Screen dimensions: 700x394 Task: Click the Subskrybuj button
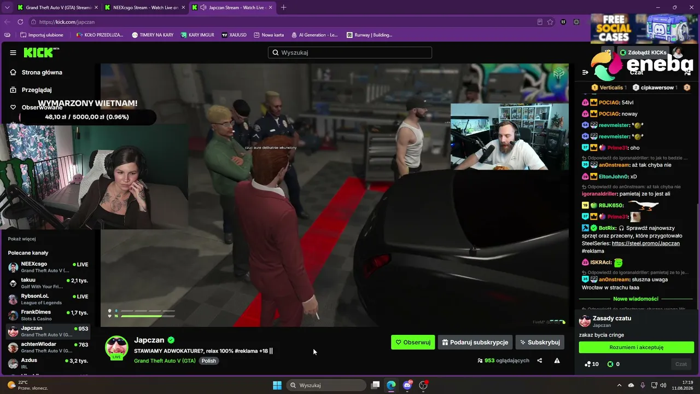tap(540, 342)
